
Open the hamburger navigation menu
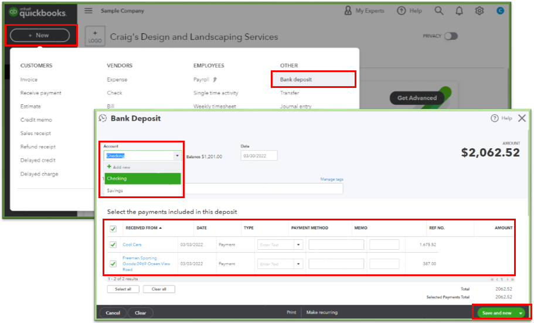pyautogui.click(x=88, y=11)
